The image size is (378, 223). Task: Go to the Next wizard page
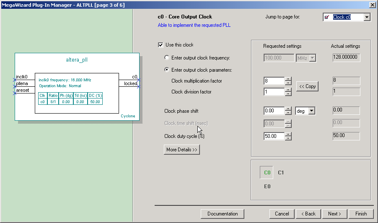[x=334, y=214]
